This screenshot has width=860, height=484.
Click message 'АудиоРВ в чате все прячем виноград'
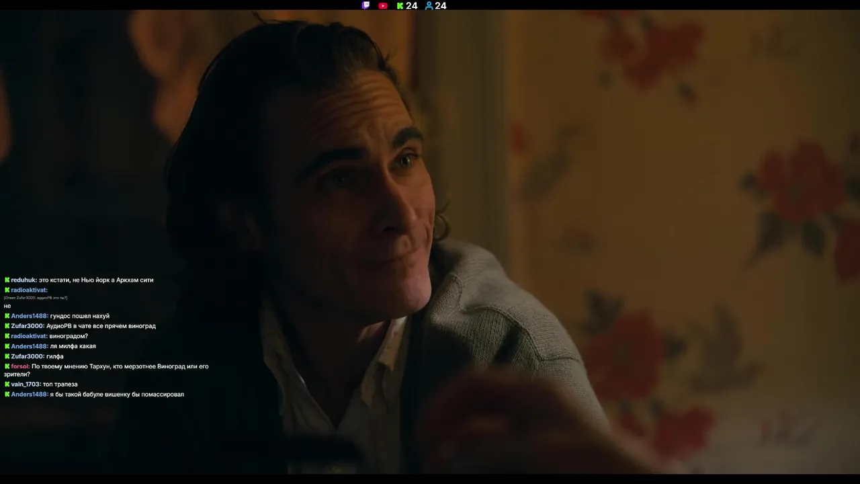pos(101,326)
